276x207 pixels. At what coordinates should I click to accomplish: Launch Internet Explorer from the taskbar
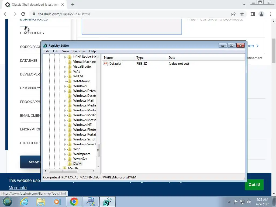pyautogui.click(x=24, y=202)
